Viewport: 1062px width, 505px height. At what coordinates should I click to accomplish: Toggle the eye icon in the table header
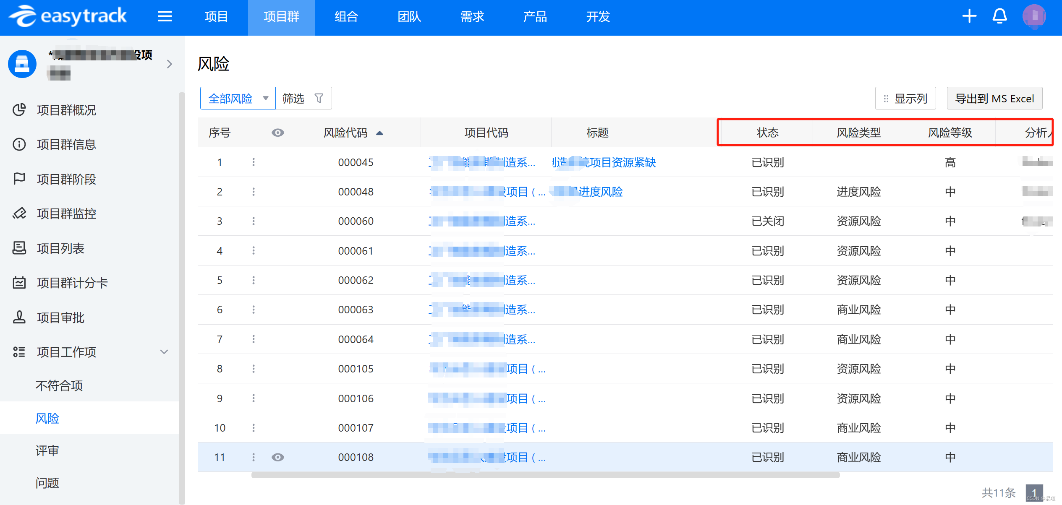pos(277,133)
